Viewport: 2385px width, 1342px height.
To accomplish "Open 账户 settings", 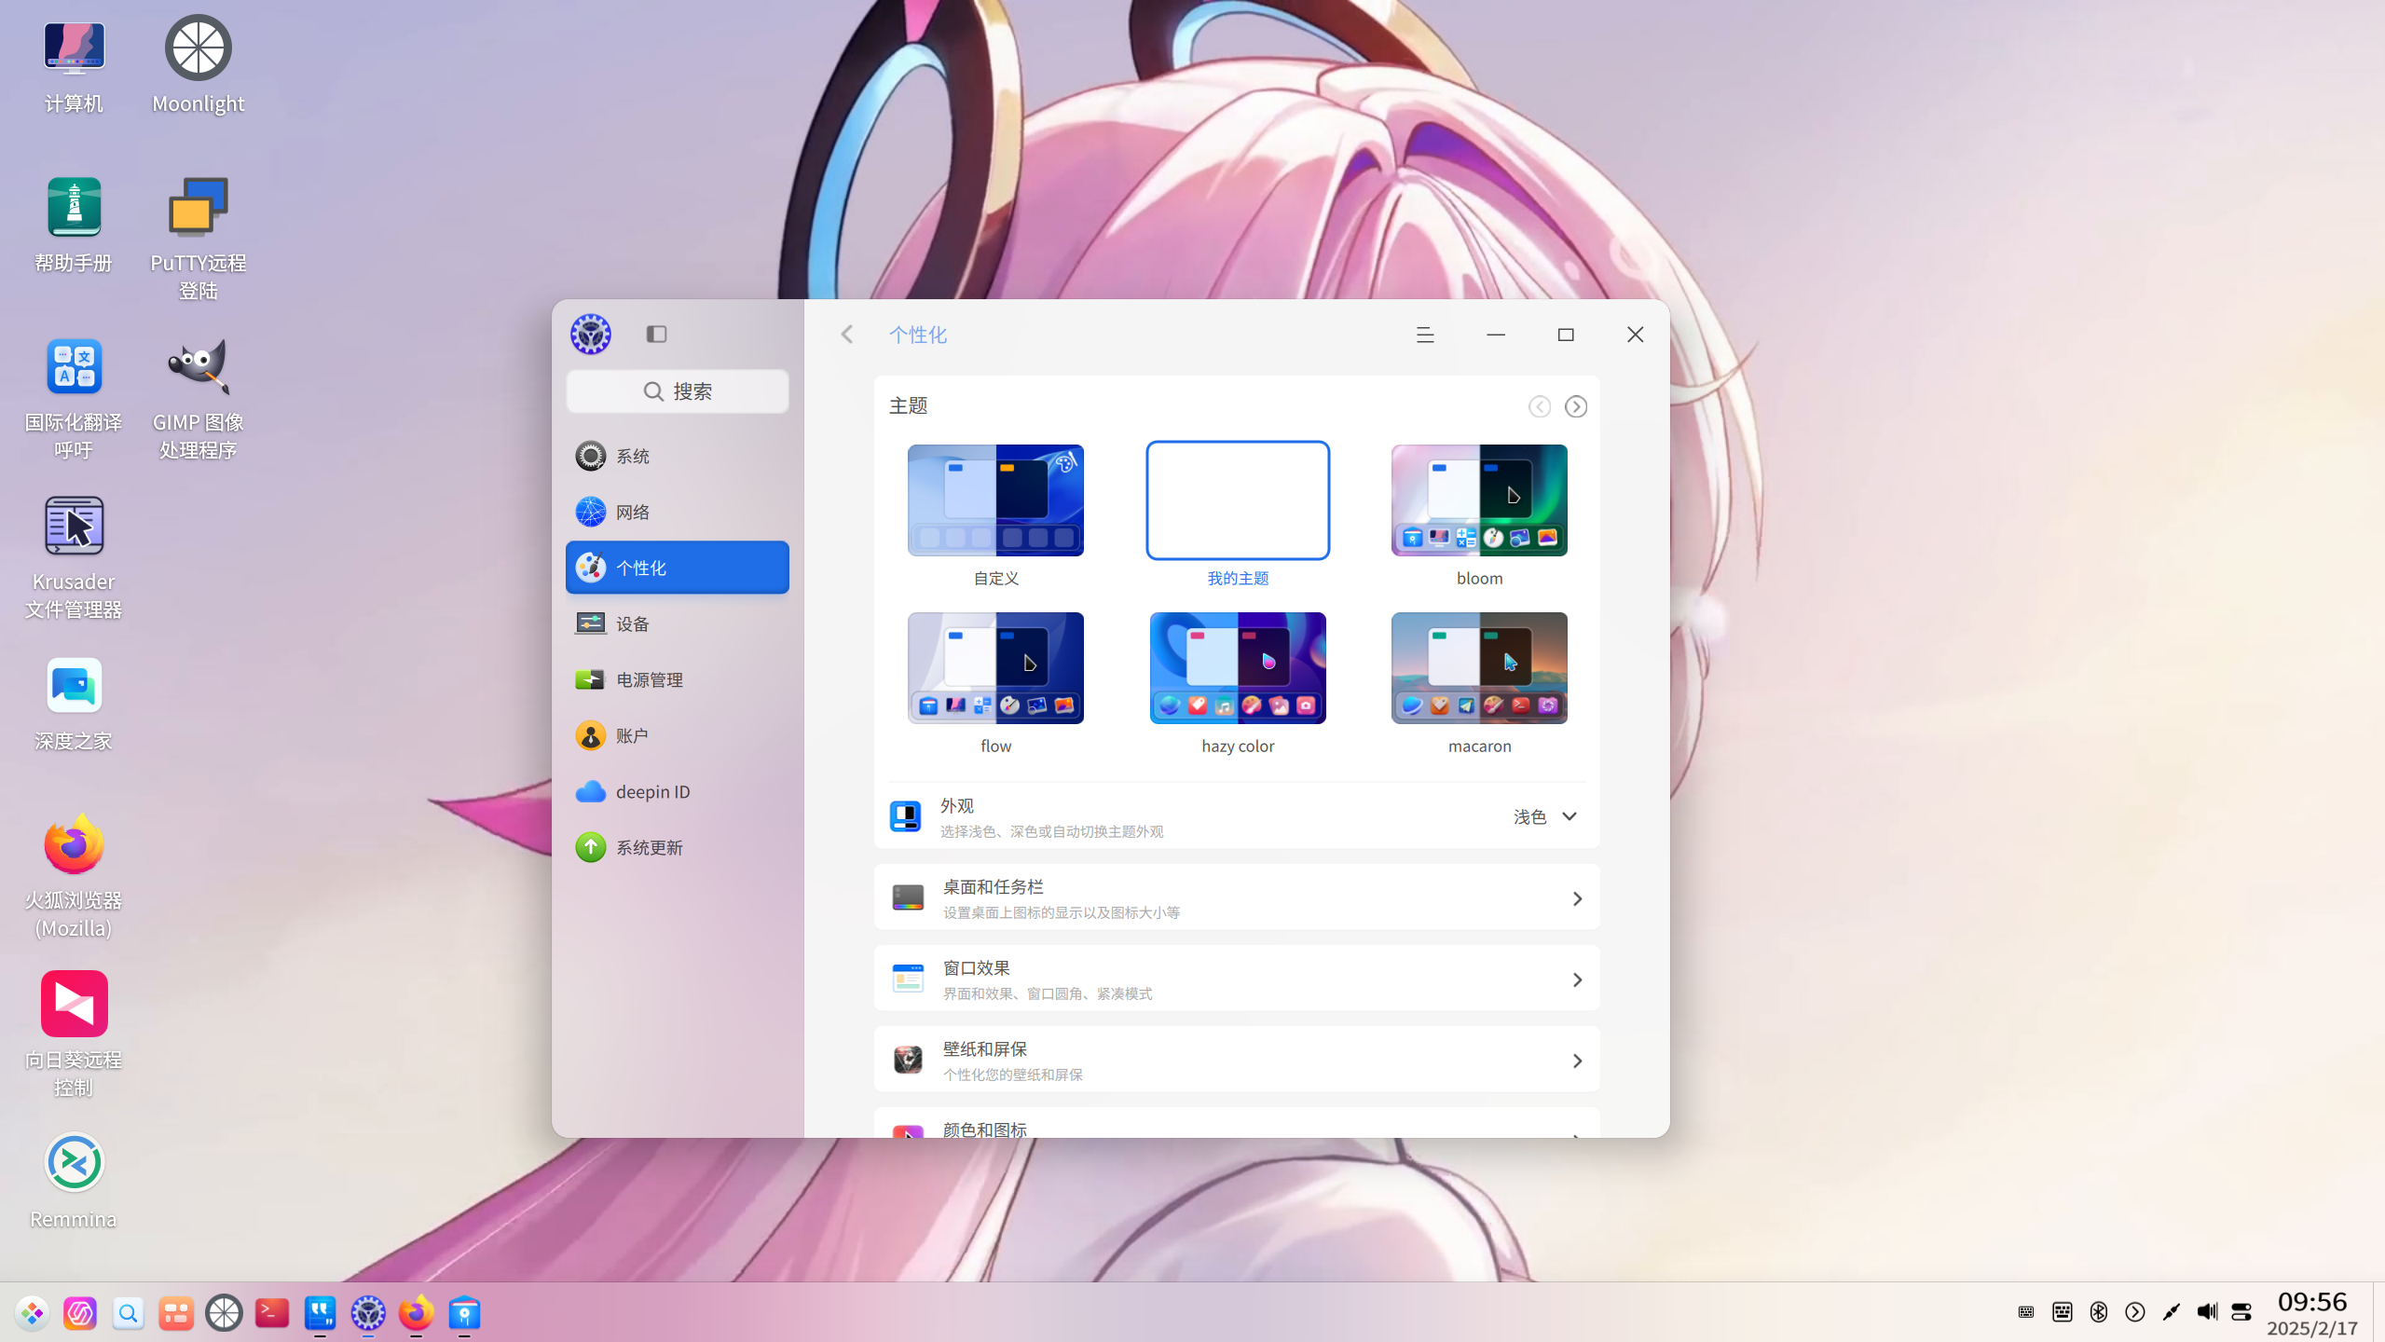I will point(678,735).
